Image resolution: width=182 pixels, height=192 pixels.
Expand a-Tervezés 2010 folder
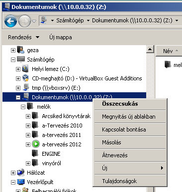(28, 126)
